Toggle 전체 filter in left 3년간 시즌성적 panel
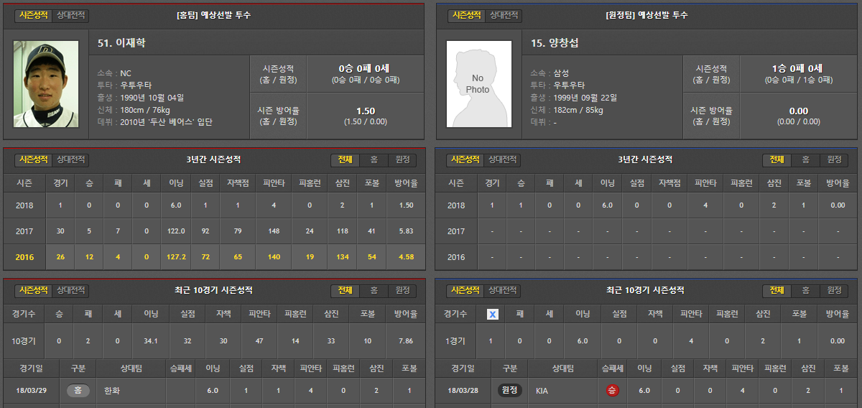The height and width of the screenshot is (408, 862). coord(346,159)
